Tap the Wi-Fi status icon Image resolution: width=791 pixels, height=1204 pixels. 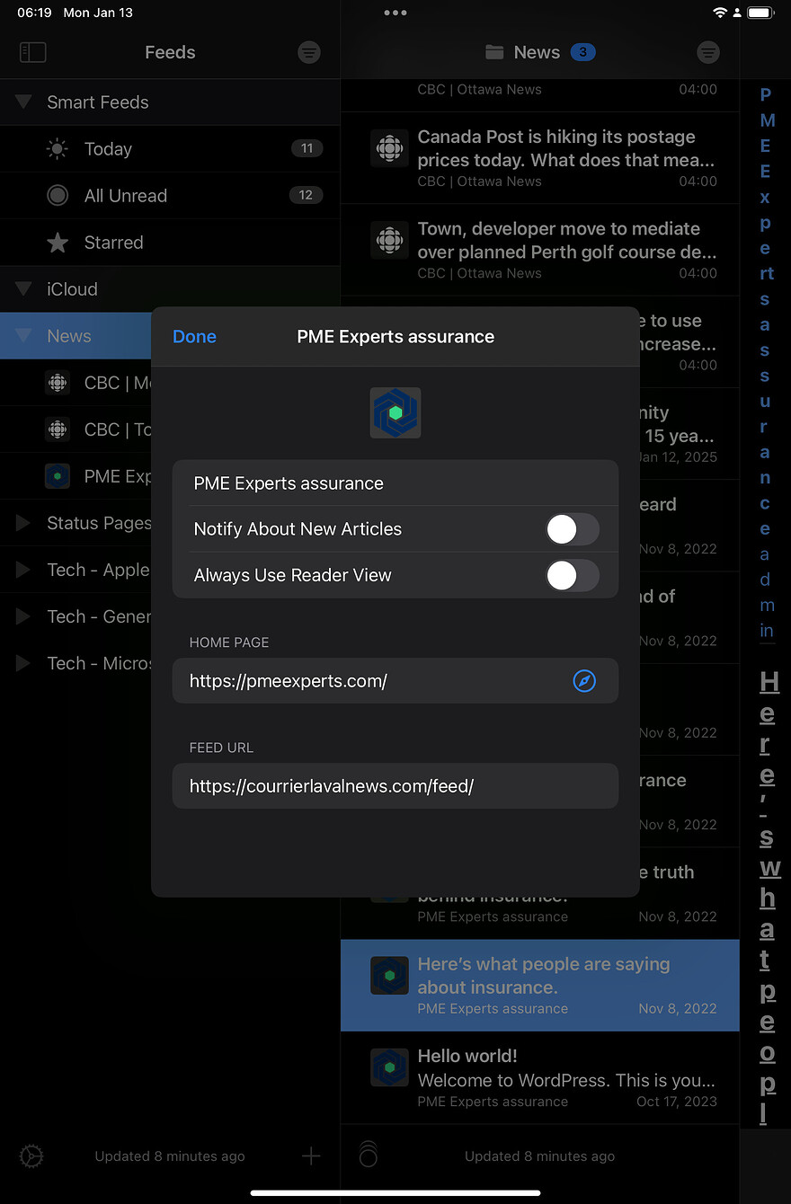(x=719, y=13)
